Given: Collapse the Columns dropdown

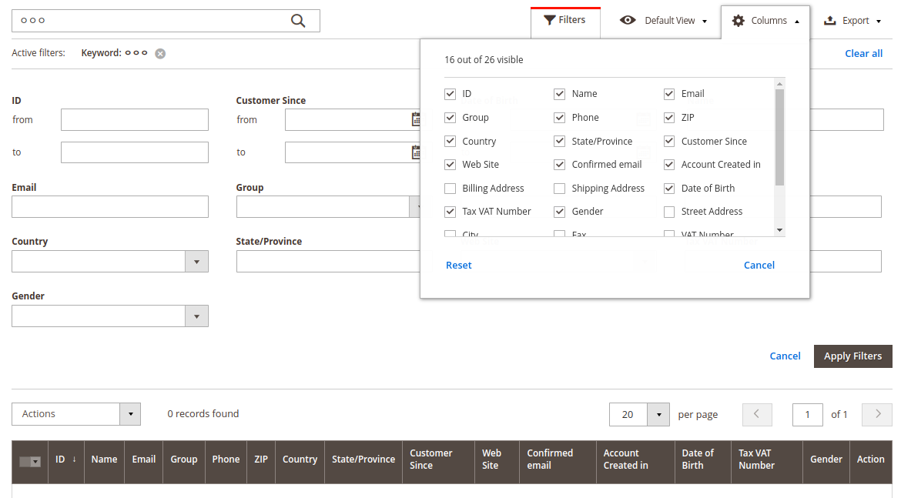Looking at the screenshot, I should pos(765,22).
